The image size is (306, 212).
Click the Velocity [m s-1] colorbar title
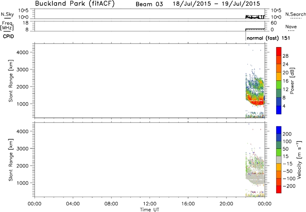pyautogui.click(x=299, y=160)
